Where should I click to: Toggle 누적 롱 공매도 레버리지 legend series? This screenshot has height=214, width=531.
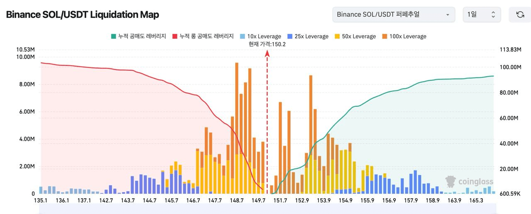[x=203, y=36]
